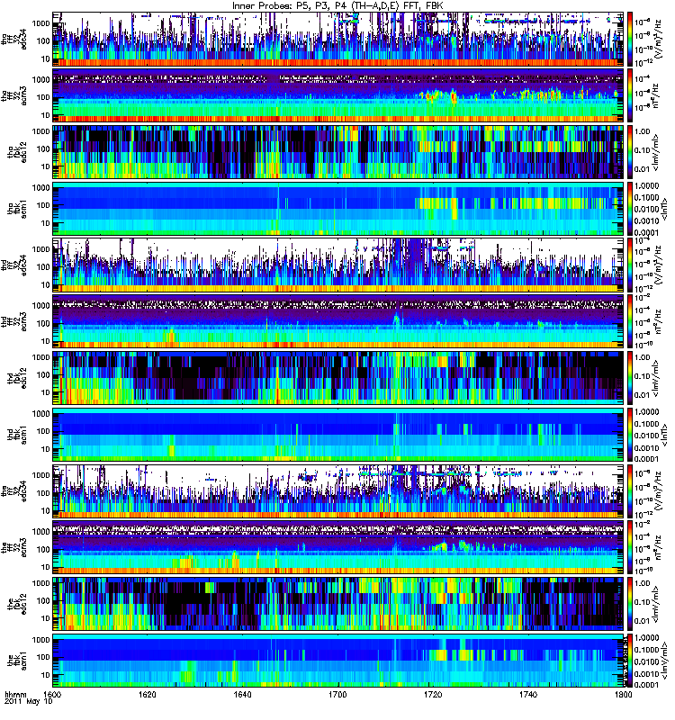The width and height of the screenshot is (675, 720).
Task: Click inside the the fbk scm1 spectrogram panel
Action: point(338,661)
